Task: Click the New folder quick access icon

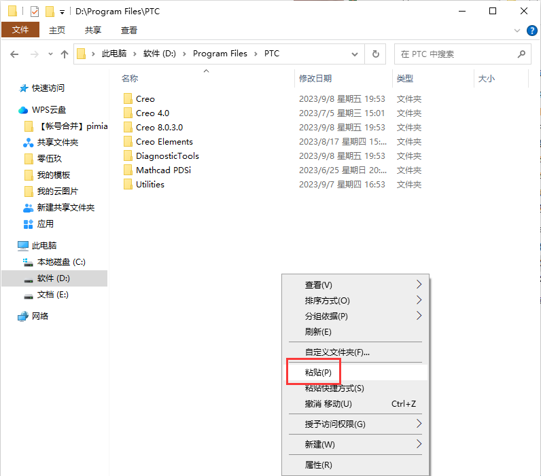Action: coord(50,12)
